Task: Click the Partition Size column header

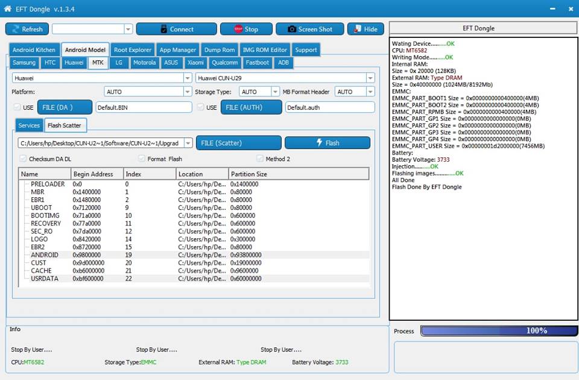Action: 299,174
